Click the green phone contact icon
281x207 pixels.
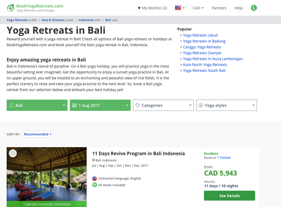click(x=254, y=8)
